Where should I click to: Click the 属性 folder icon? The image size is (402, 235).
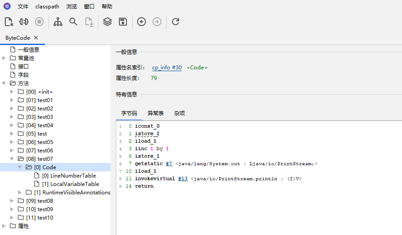tap(13, 226)
